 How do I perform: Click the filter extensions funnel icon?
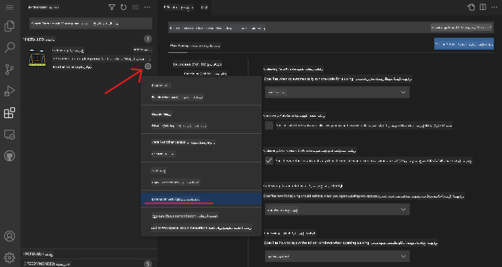(112, 7)
